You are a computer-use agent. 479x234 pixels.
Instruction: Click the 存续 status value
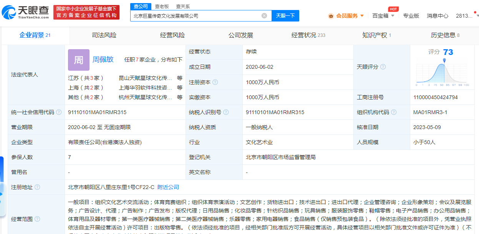coord(251,51)
